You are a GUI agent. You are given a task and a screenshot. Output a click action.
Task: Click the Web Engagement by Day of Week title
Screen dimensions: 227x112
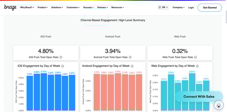point(173,66)
